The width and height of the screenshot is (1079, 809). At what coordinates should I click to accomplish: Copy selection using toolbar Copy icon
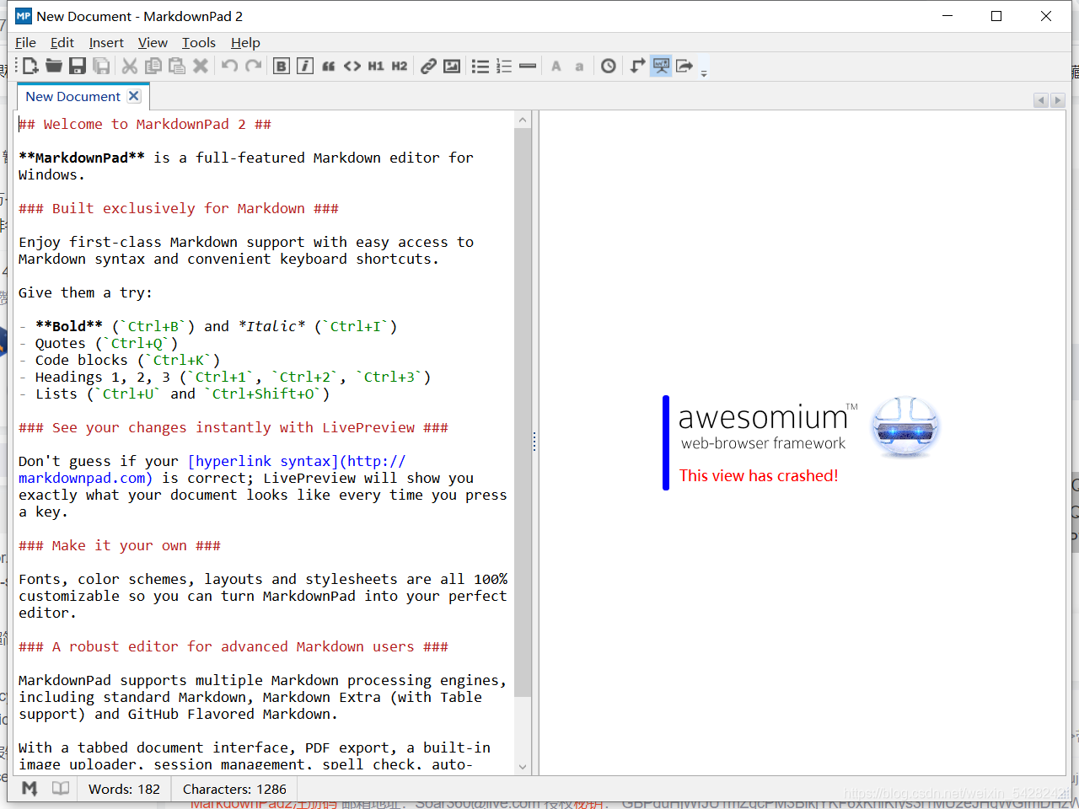tap(153, 66)
